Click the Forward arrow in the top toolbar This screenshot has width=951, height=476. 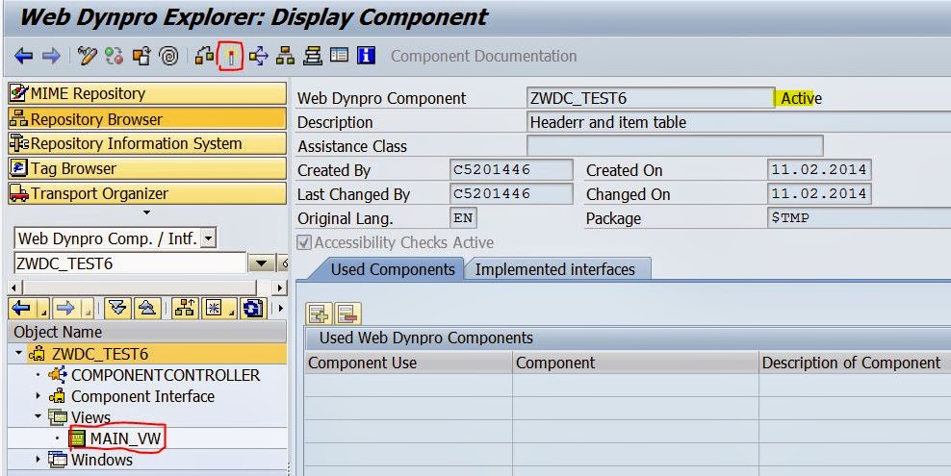click(x=51, y=57)
